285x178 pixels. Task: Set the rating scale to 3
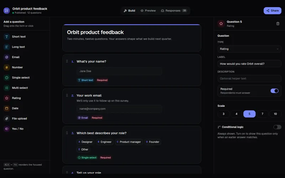[x=223, y=114]
